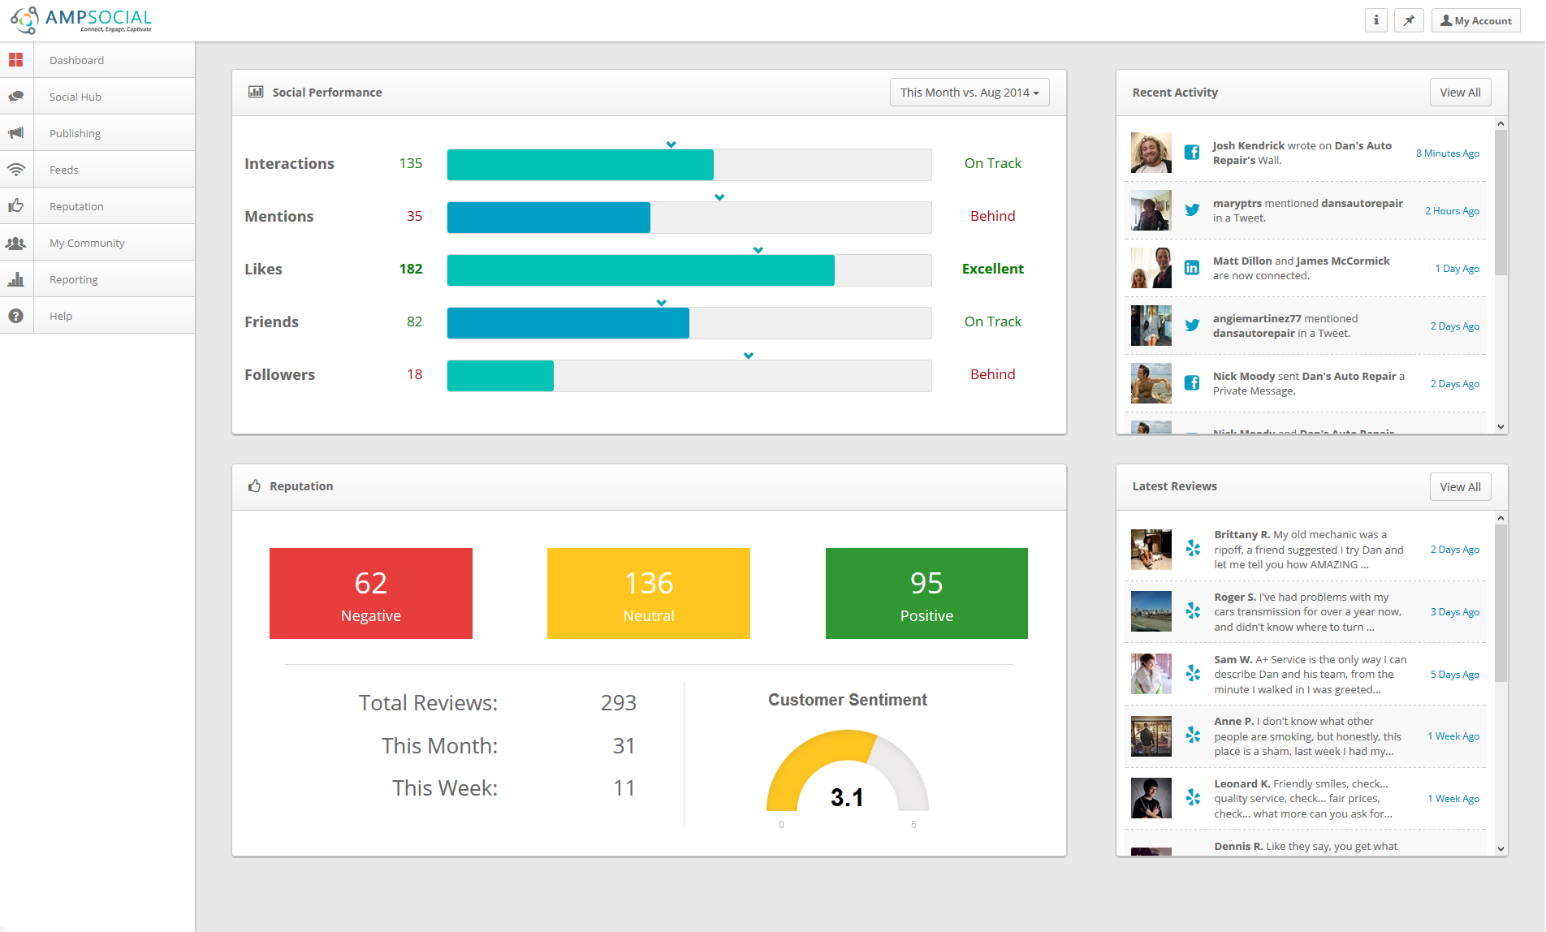Image resolution: width=1546 pixels, height=932 pixels.
Task: Click the AmpSocial logo
Action: tap(81, 20)
